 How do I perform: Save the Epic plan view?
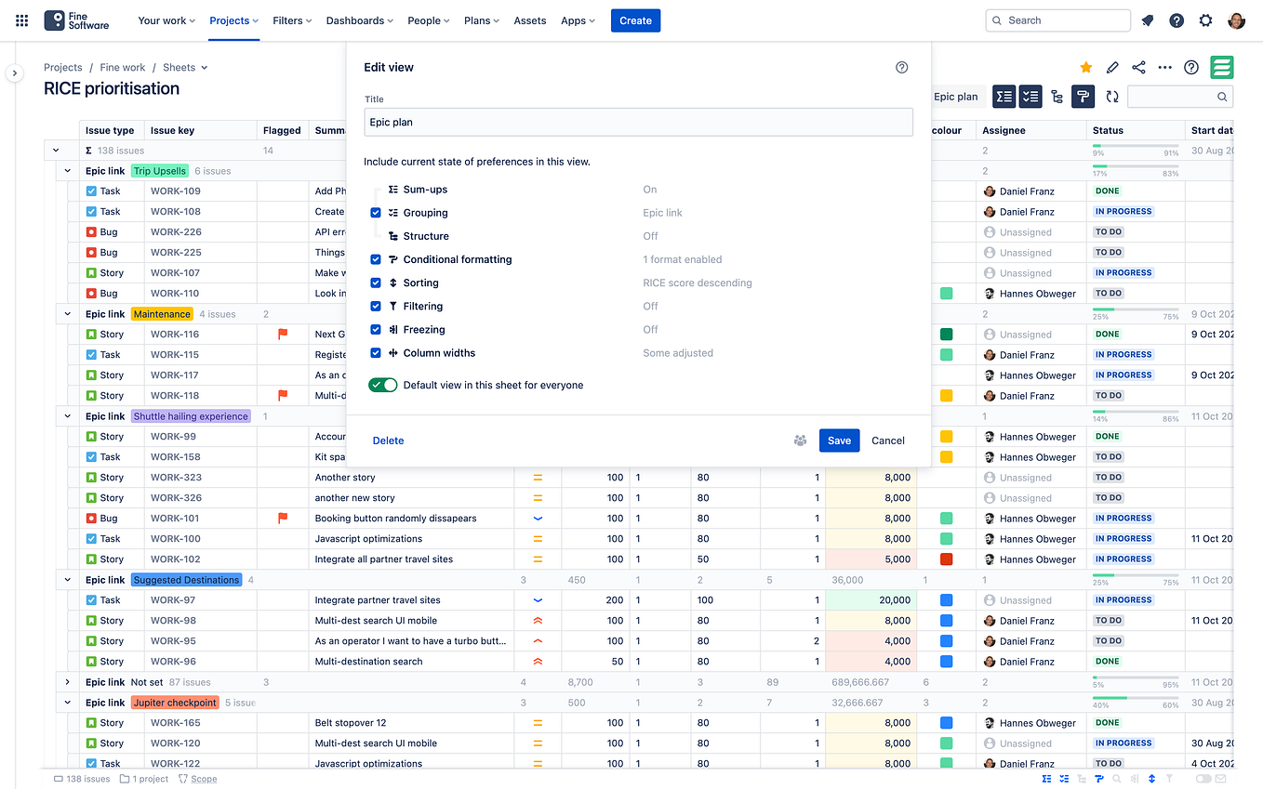point(839,441)
